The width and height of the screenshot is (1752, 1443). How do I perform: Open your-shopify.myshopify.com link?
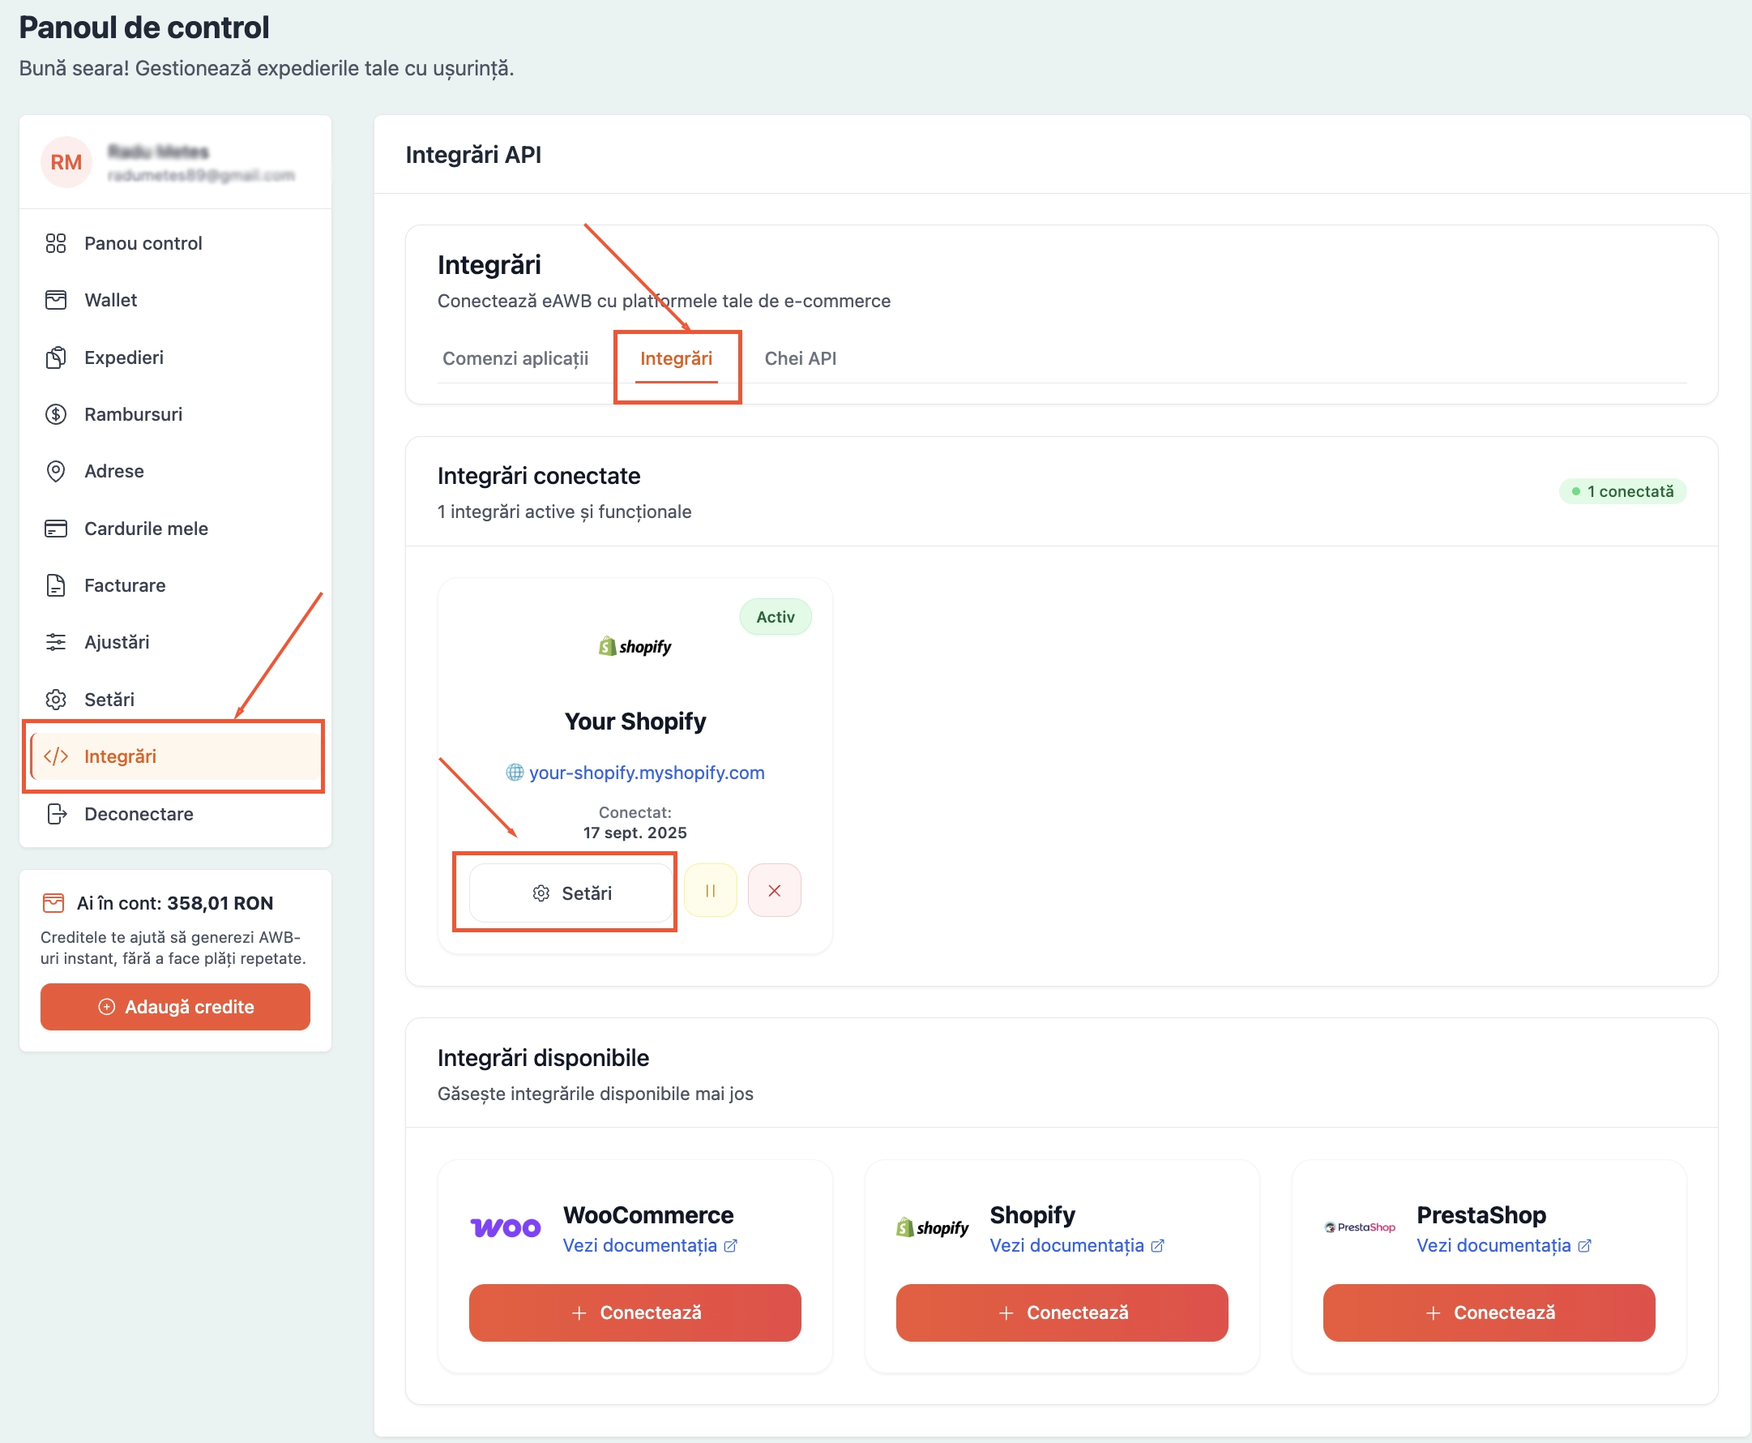647,773
